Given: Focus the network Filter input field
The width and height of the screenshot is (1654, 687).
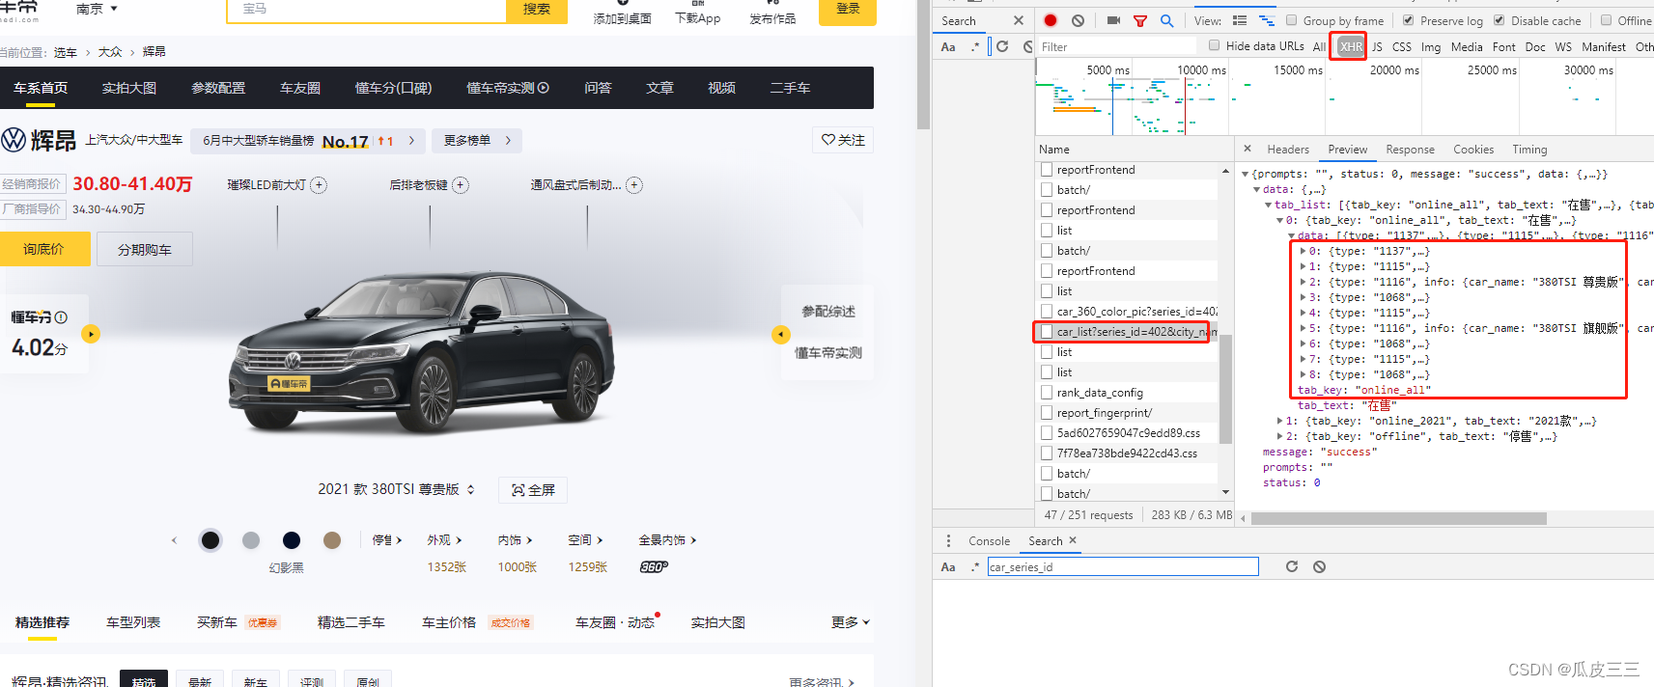Looking at the screenshot, I should [1118, 46].
